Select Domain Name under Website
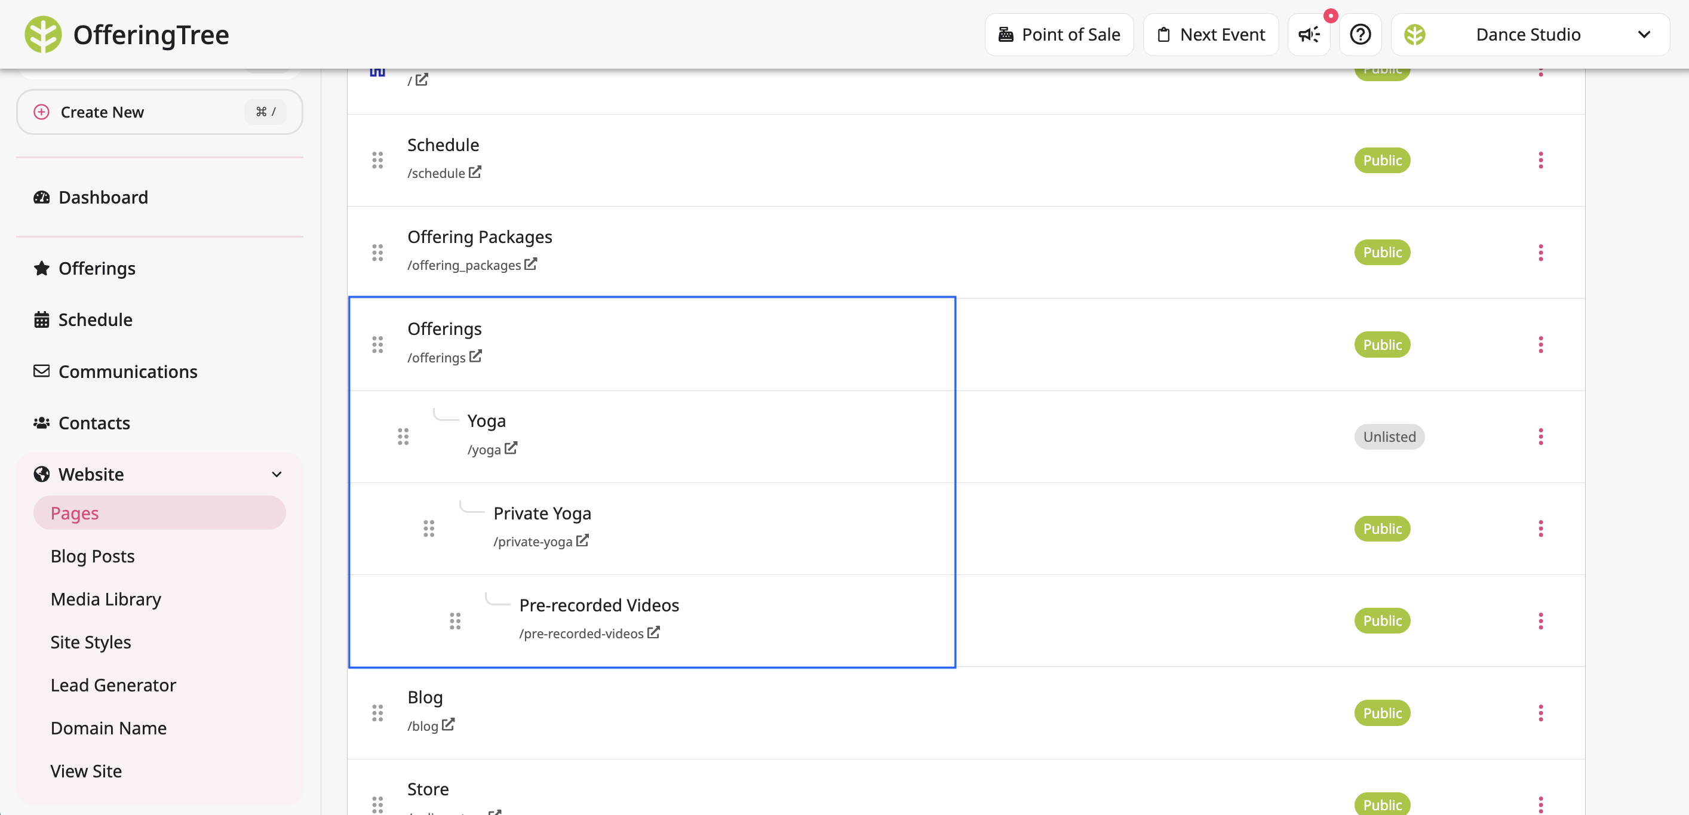This screenshot has height=815, width=1689. [108, 728]
